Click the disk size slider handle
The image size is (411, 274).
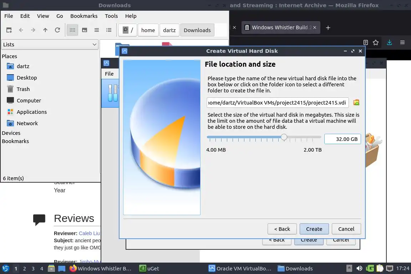[284, 137]
